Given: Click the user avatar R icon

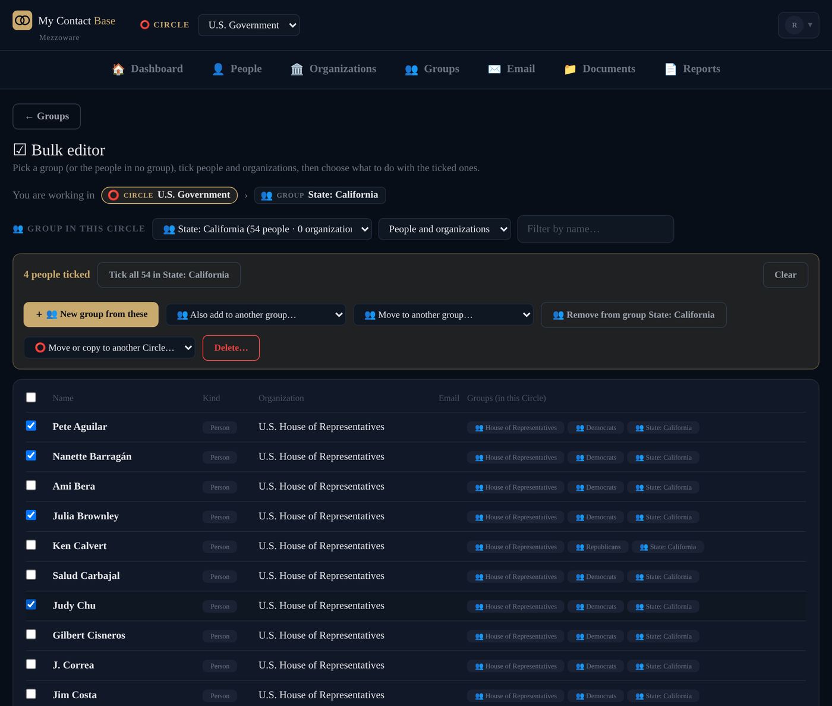Looking at the screenshot, I should [795, 25].
